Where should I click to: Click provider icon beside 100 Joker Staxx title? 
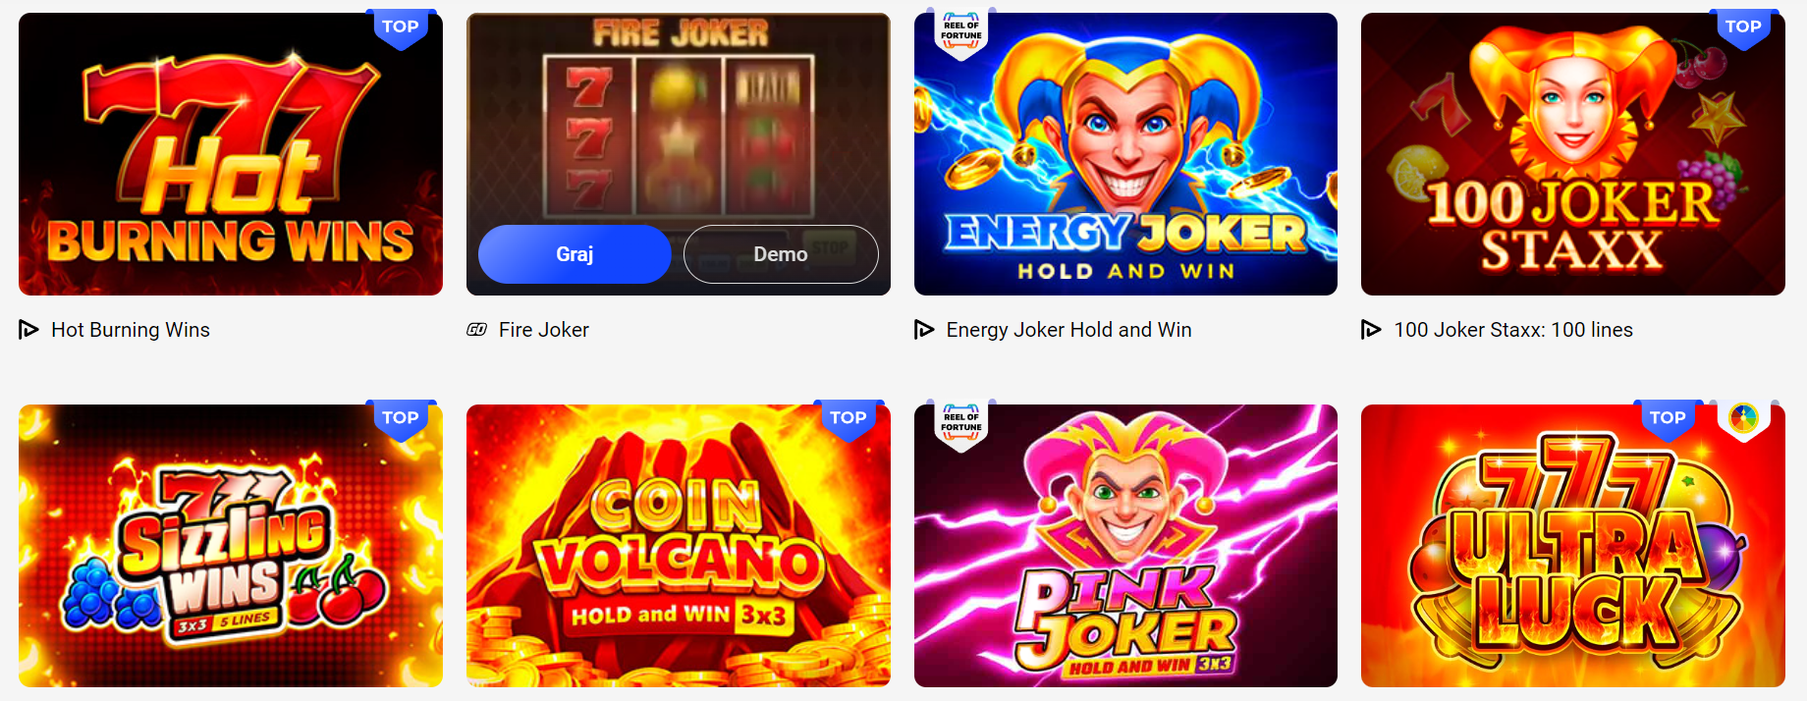pyautogui.click(x=1371, y=330)
